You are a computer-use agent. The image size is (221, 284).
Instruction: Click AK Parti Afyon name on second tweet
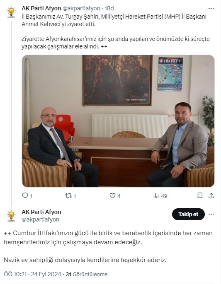[41, 212]
